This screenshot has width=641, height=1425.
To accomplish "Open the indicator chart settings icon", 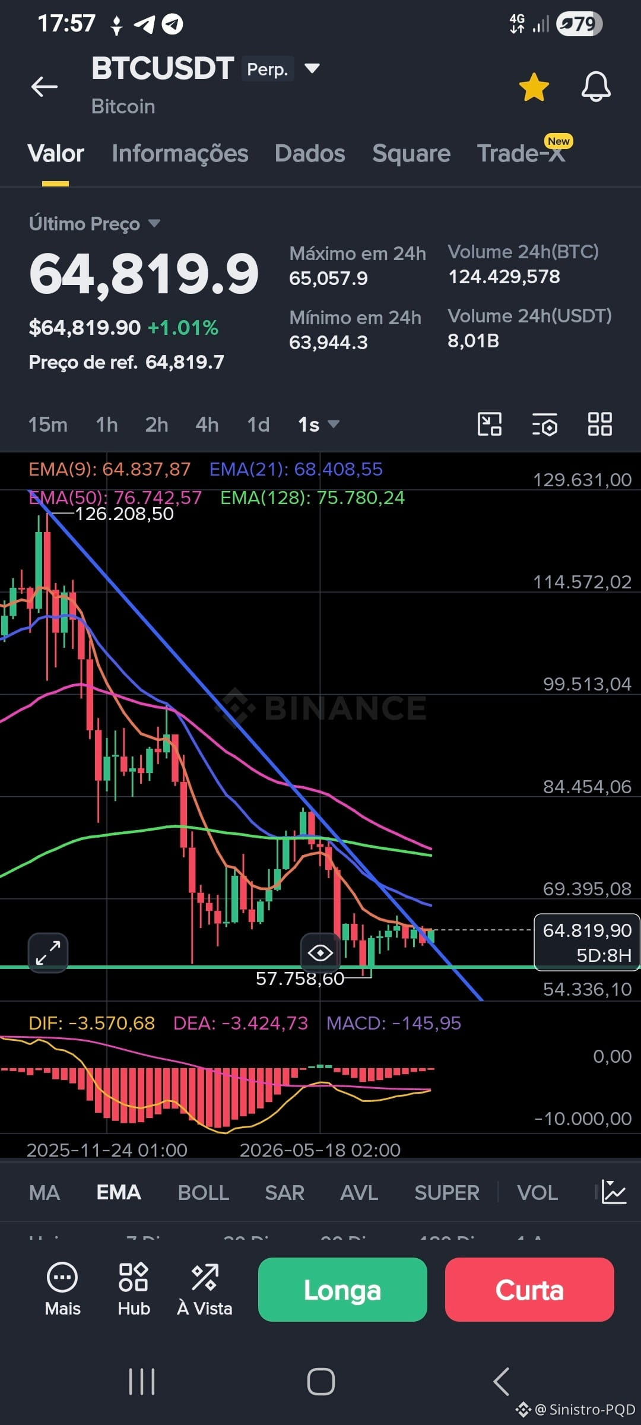I will [614, 1192].
